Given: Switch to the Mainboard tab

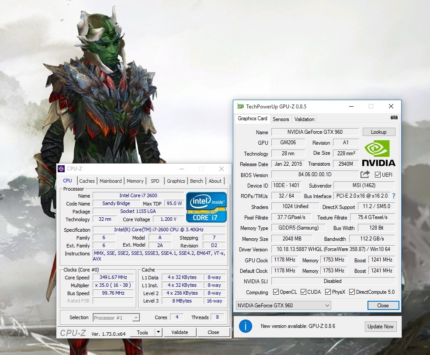Looking at the screenshot, I should [111, 181].
